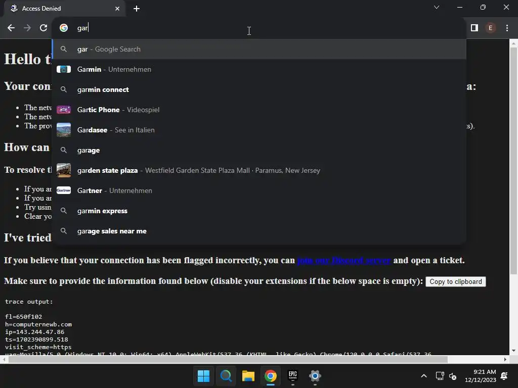Screen dimensions: 518x388
Task: Close the Access Denied tab
Action: point(117,9)
